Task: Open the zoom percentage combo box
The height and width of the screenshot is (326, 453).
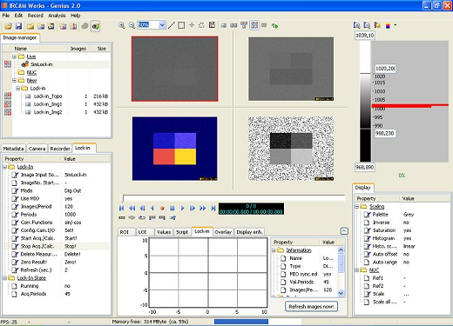Action: point(162,25)
